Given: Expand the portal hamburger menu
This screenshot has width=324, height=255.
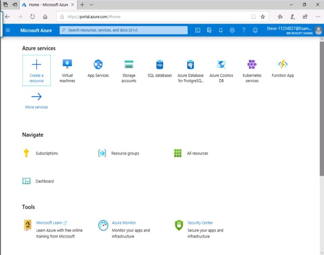Looking at the screenshot, I should click(8, 30).
